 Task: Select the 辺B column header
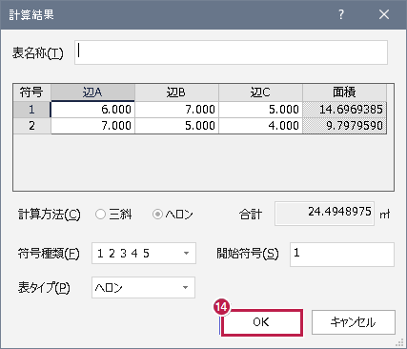pyautogui.click(x=176, y=92)
